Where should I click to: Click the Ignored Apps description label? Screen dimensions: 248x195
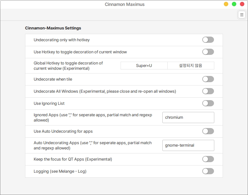[93, 117]
